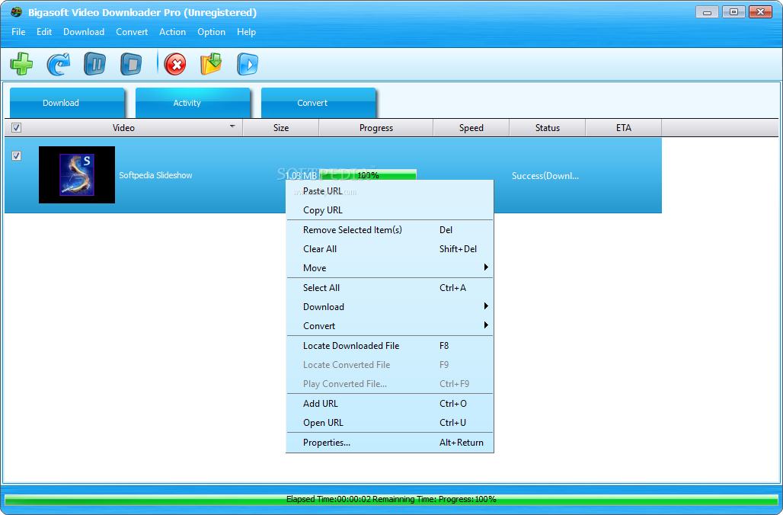Select Paste URL from the context menu
The height and width of the screenshot is (515, 783).
tap(321, 190)
